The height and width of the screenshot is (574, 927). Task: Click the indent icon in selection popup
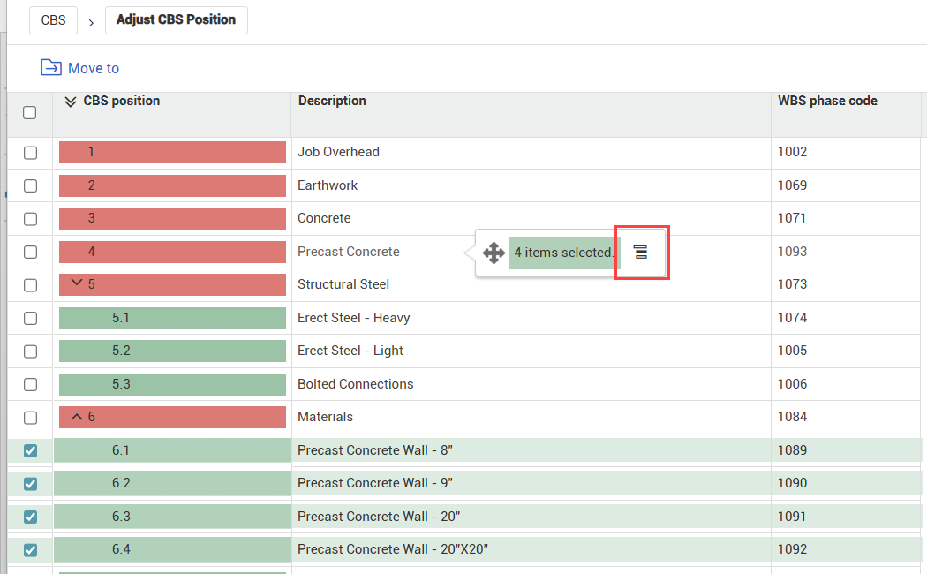pos(641,253)
